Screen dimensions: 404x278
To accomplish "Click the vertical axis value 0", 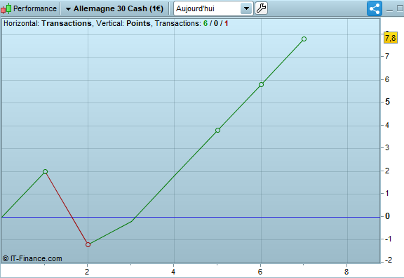I will [387, 216].
